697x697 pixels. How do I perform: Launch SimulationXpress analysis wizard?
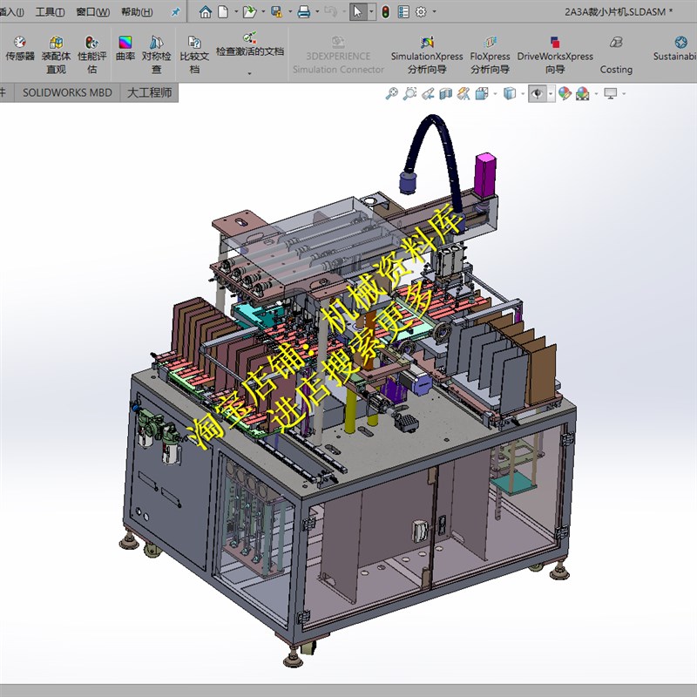(427, 55)
